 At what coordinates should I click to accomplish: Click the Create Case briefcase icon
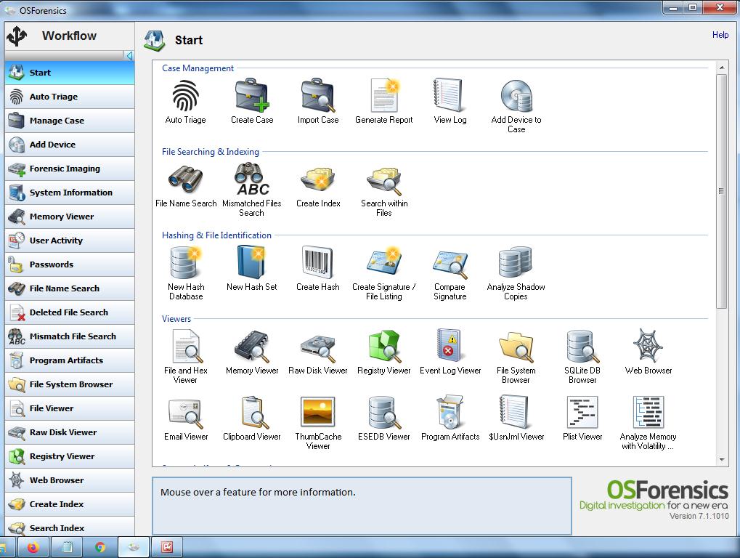point(252,97)
